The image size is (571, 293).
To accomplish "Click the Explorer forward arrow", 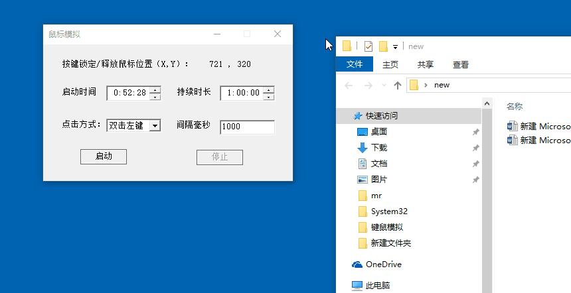I will point(368,86).
